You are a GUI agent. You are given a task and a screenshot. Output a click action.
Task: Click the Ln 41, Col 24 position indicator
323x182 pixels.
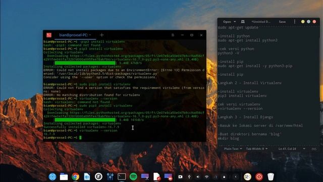[287, 149]
